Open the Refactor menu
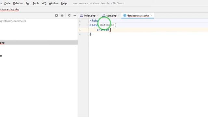The image size is (208, 117). [18, 3]
